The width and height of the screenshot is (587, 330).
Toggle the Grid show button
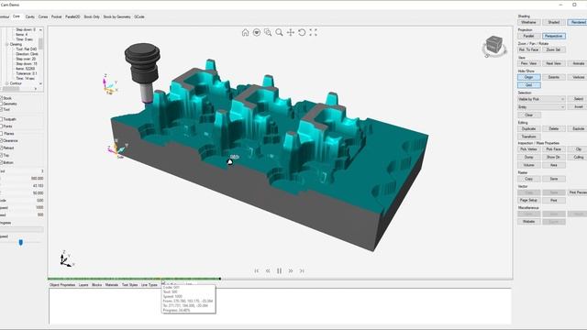tap(528, 85)
